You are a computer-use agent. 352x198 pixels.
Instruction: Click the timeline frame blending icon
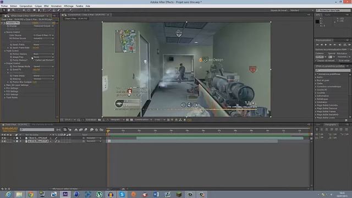click(81, 130)
